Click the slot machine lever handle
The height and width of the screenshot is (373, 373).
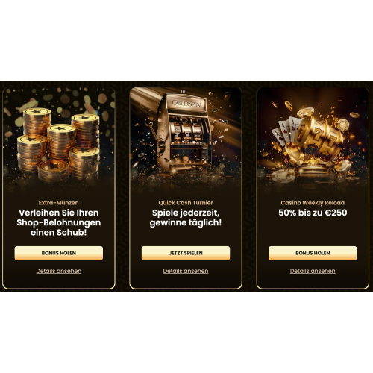click(x=154, y=133)
